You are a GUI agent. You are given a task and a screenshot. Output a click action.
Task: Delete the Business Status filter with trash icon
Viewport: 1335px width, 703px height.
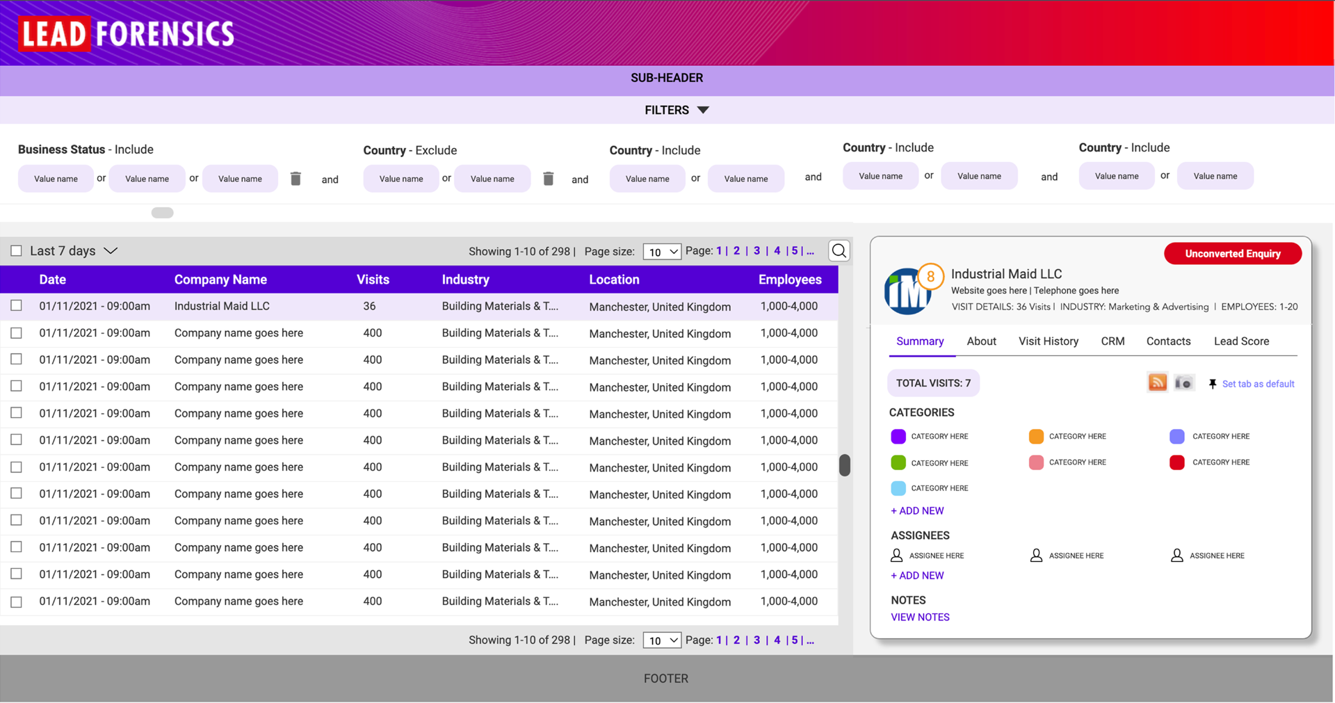pyautogui.click(x=296, y=179)
